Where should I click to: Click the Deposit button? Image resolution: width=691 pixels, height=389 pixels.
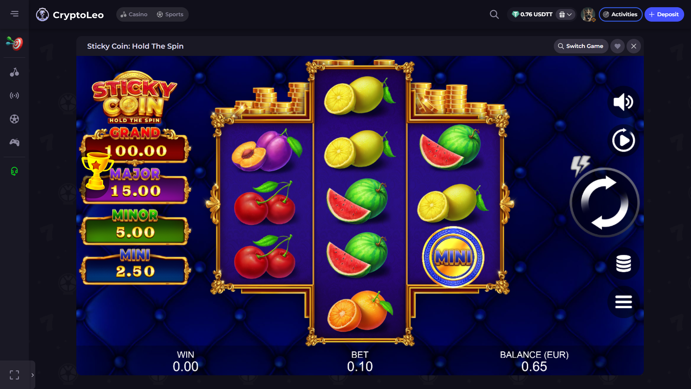pyautogui.click(x=664, y=14)
